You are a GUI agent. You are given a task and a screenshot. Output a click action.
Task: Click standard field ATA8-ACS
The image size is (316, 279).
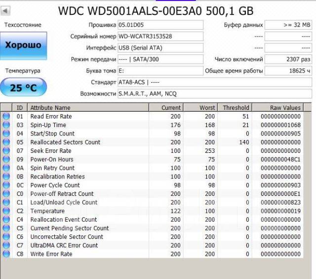(x=215, y=83)
